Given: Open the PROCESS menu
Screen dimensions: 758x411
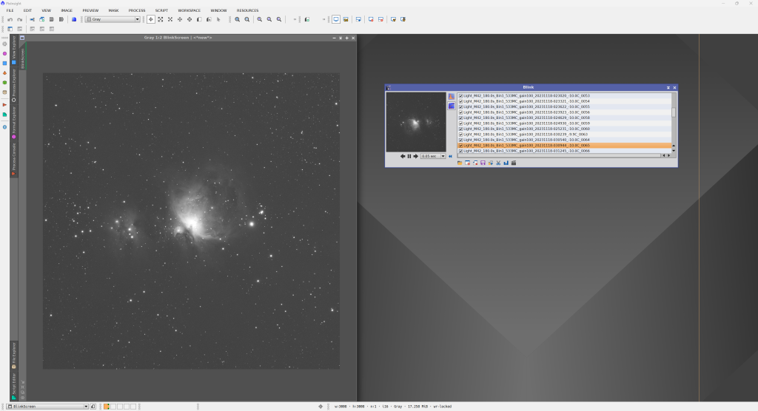Looking at the screenshot, I should click(x=137, y=10).
